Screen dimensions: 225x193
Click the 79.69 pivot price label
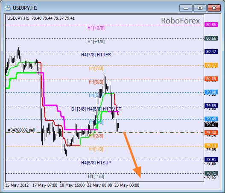(211, 106)
